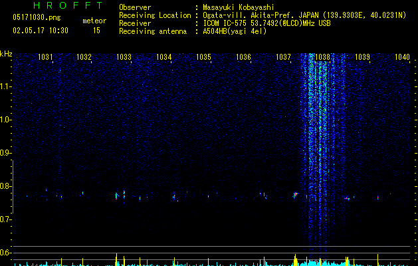Screen dimensions: 418x266
Task: Click the A504HB(yagi 4el) antenna text
Action: (x=235, y=31)
